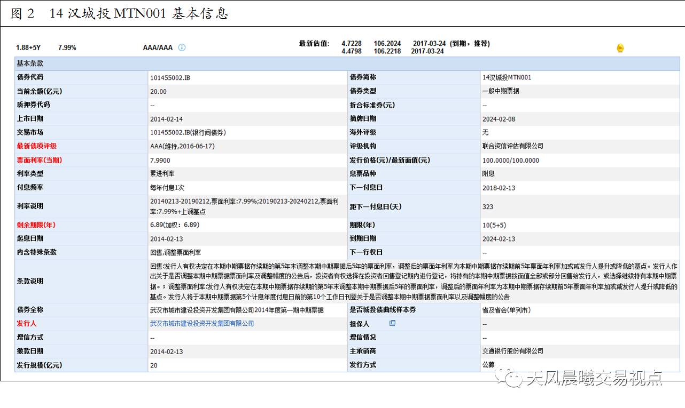Click the bond code 101455002.IB link
Viewport: 685px width, 408px height.
pos(170,77)
